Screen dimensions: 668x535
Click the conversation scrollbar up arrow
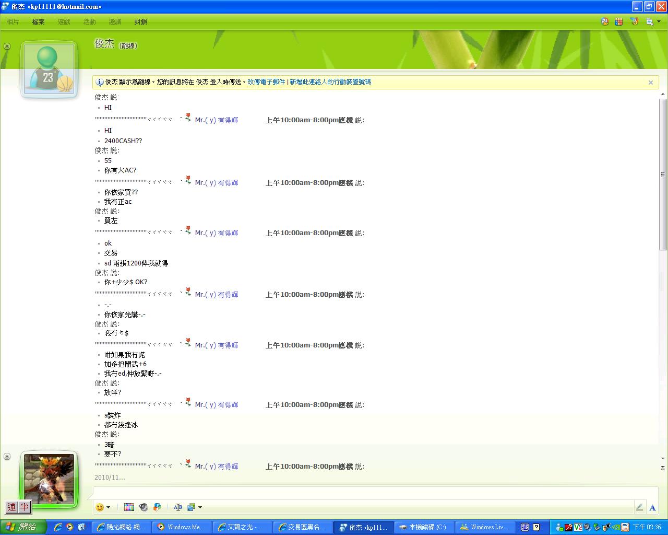pyautogui.click(x=663, y=95)
